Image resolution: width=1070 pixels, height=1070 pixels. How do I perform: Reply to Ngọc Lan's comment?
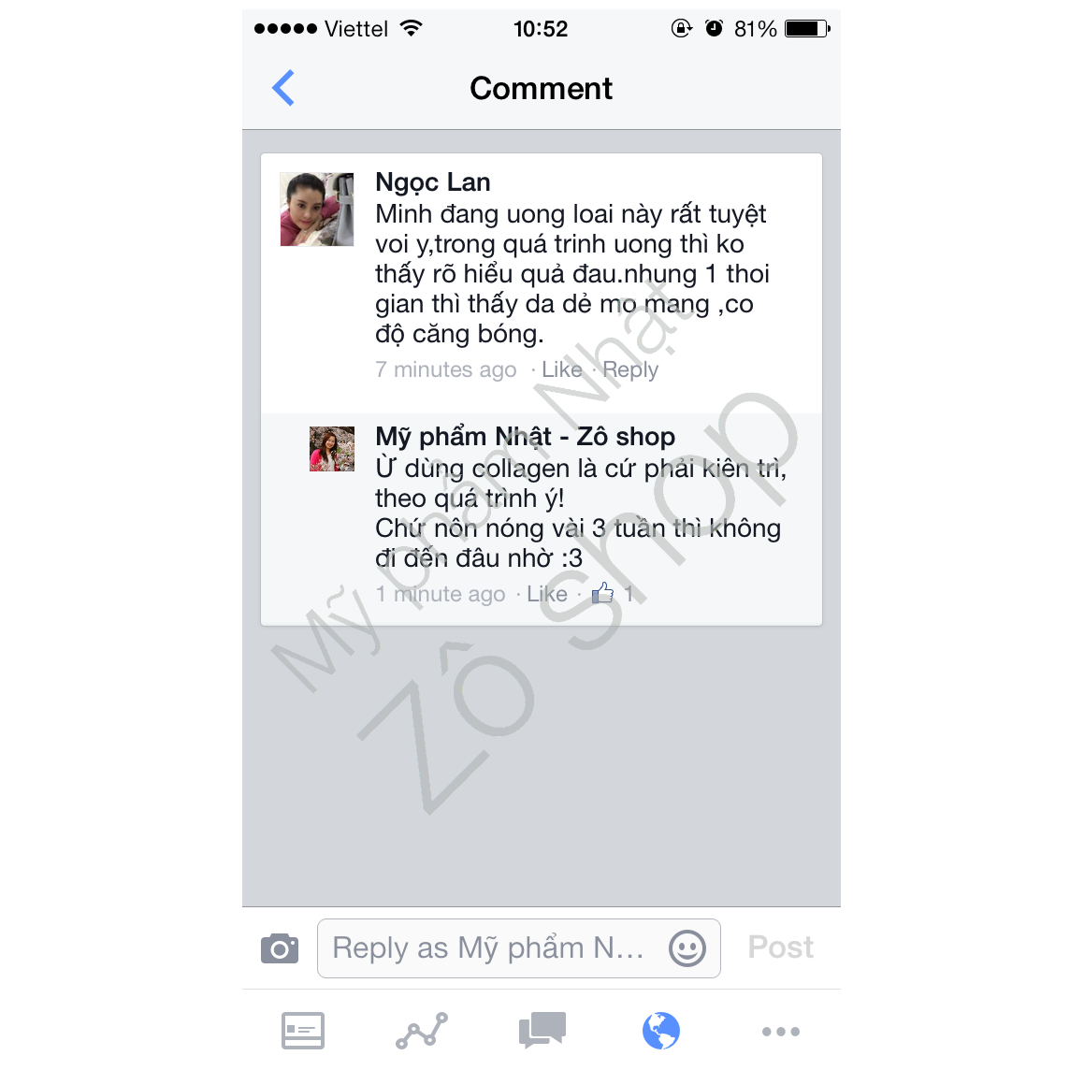[629, 369]
